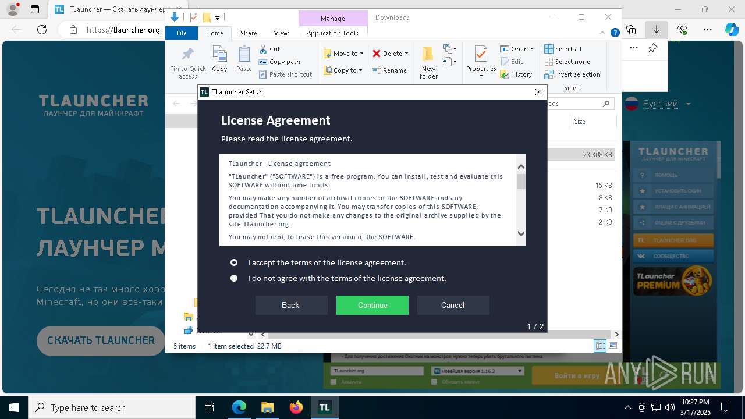Click Back in TLauncher Setup
Viewport: 745px width, 419px height.
pos(290,305)
